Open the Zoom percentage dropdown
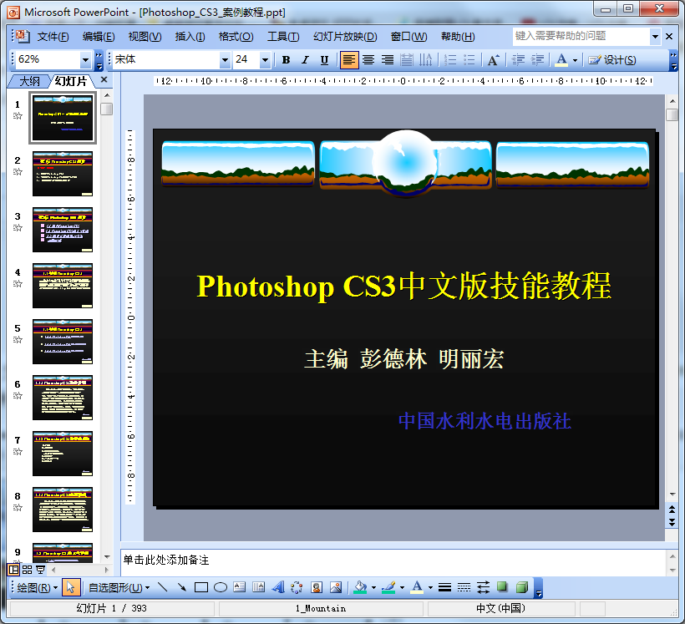This screenshot has width=685, height=624. click(x=85, y=60)
